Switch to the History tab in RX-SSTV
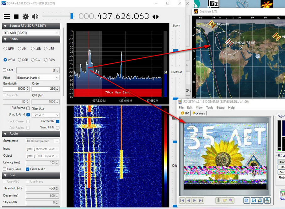Image resolution: width=285 pixels, height=209 pixels. tap(199, 113)
